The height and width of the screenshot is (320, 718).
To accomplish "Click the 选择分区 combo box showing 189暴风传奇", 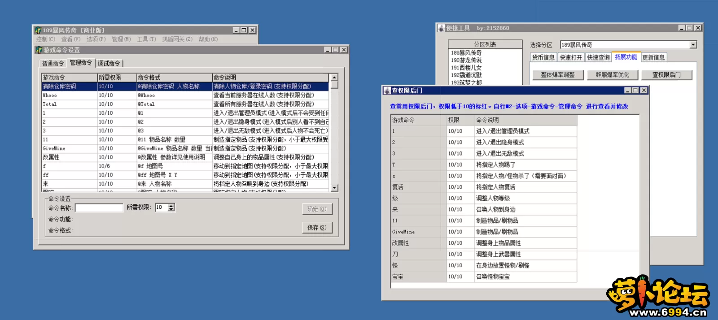I will coord(628,45).
